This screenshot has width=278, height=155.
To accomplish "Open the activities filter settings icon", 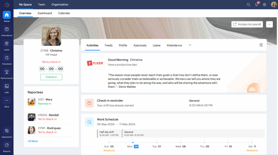I will click(x=261, y=45).
